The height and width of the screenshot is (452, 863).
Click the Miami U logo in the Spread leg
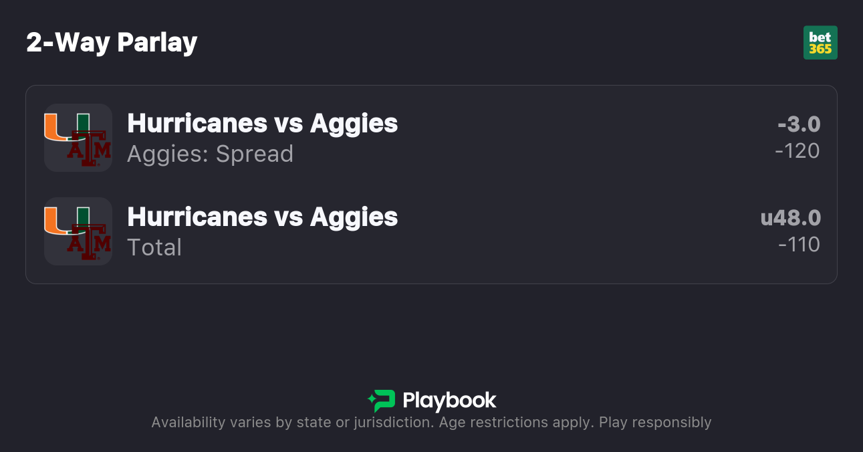[x=66, y=127]
